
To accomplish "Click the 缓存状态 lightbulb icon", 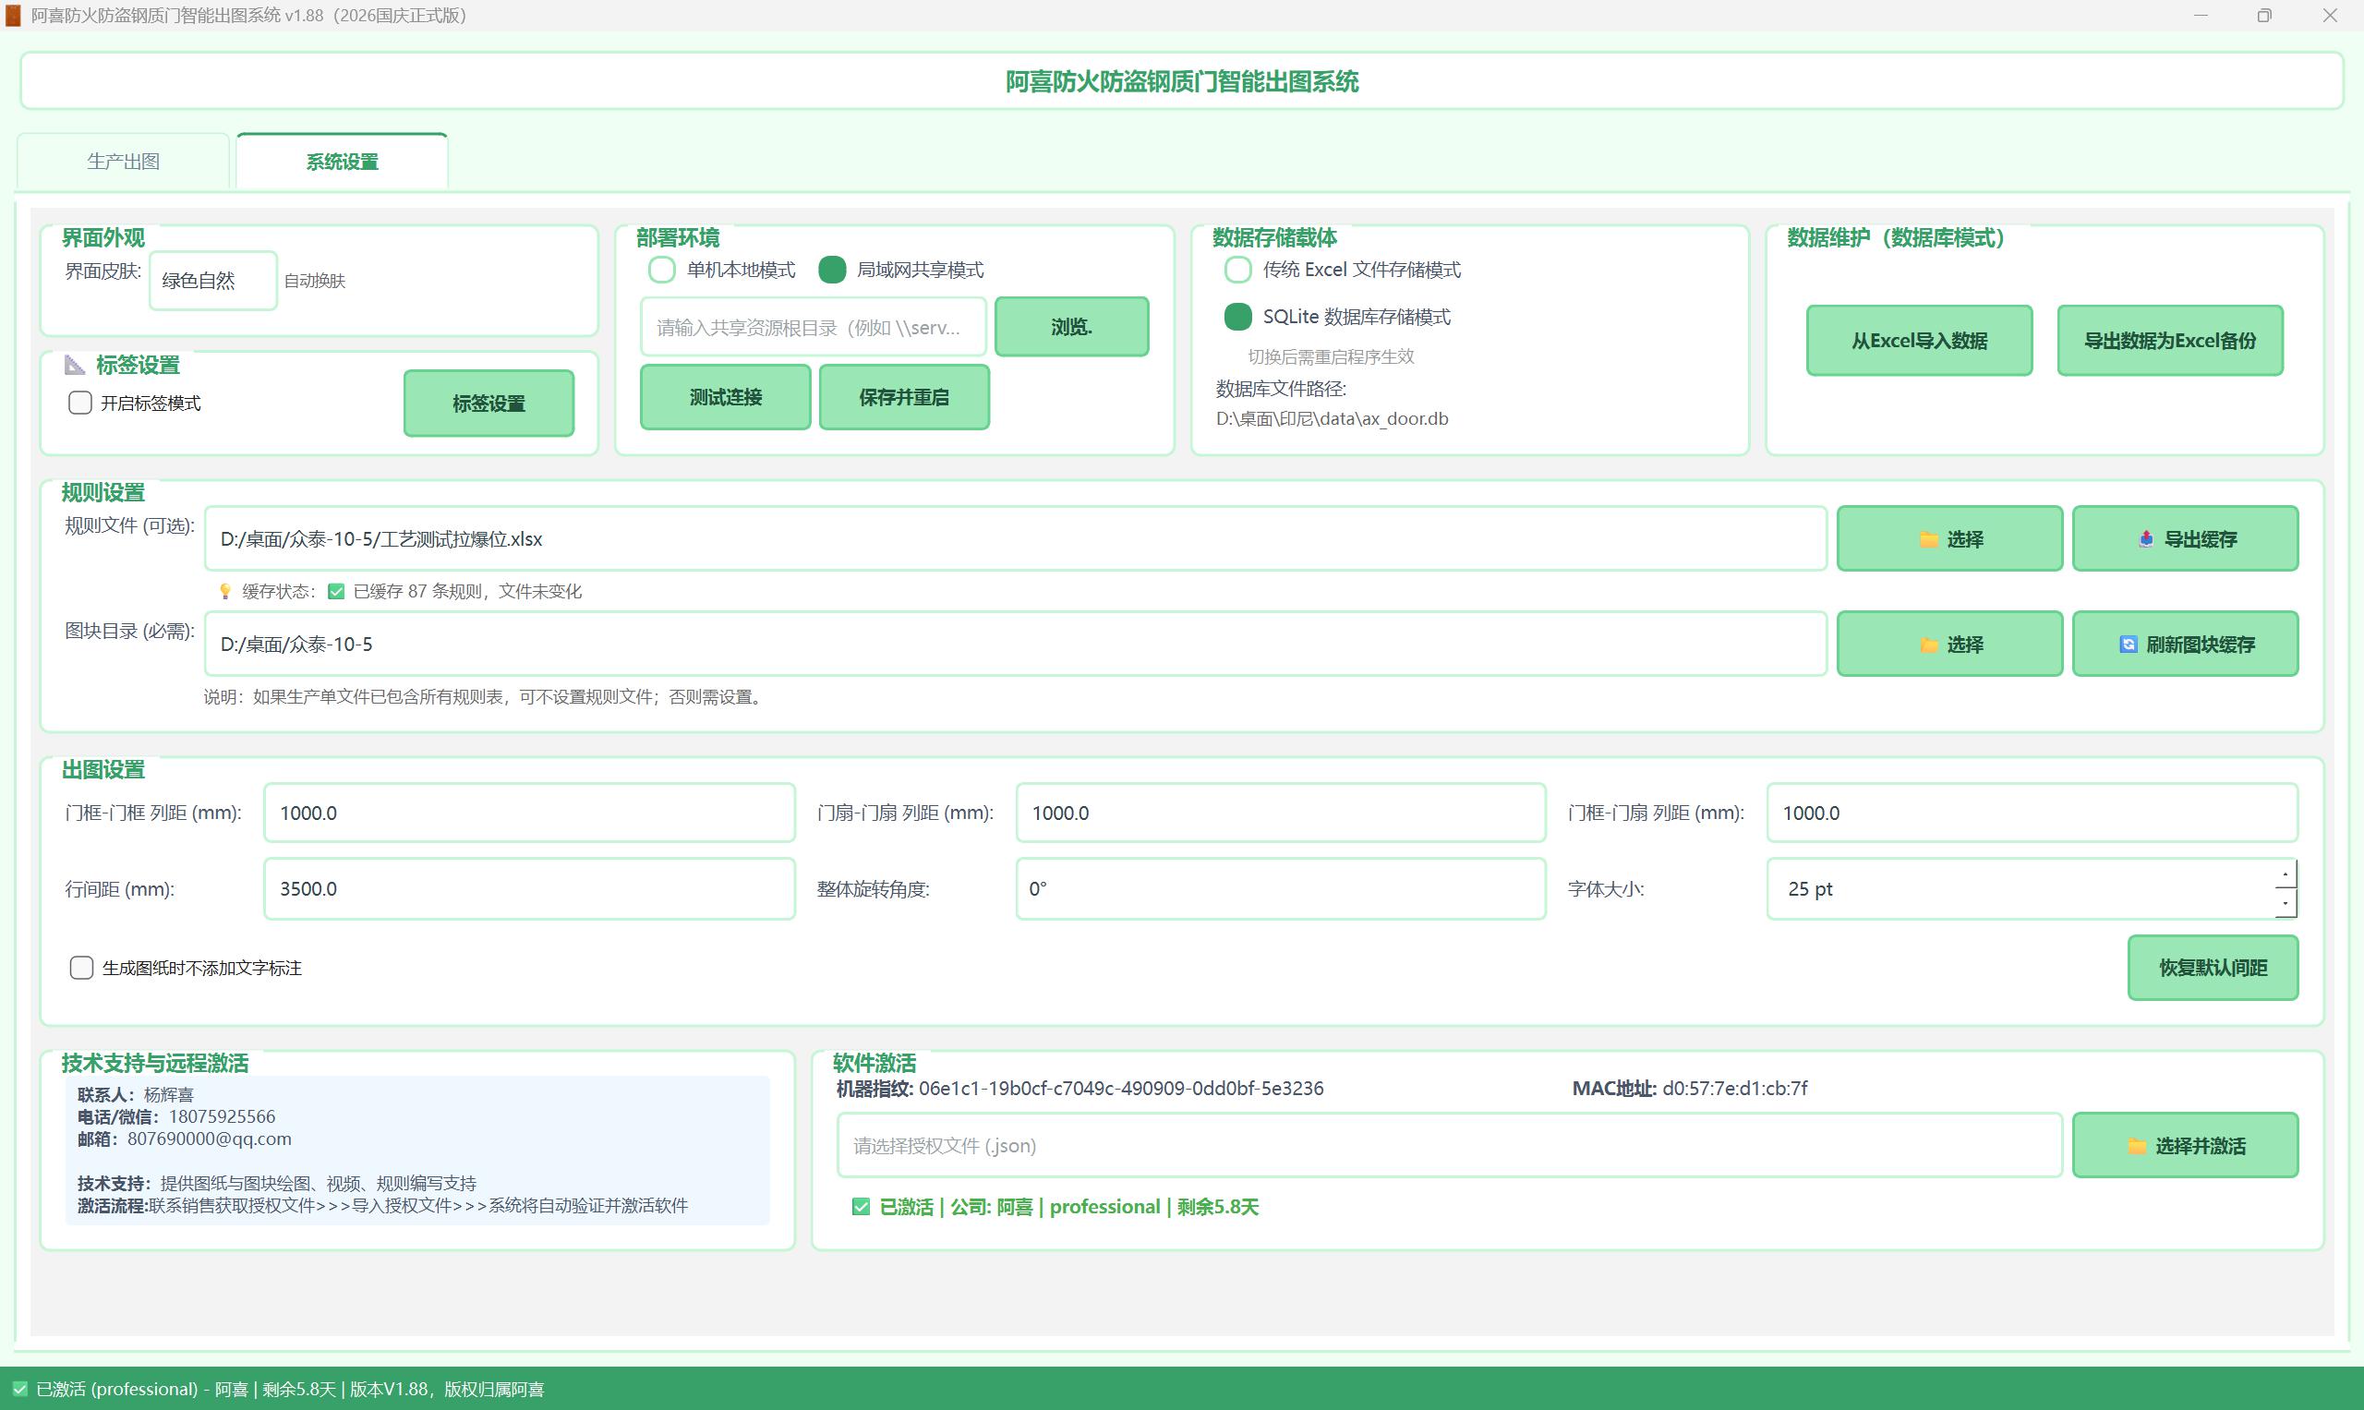I will [225, 591].
